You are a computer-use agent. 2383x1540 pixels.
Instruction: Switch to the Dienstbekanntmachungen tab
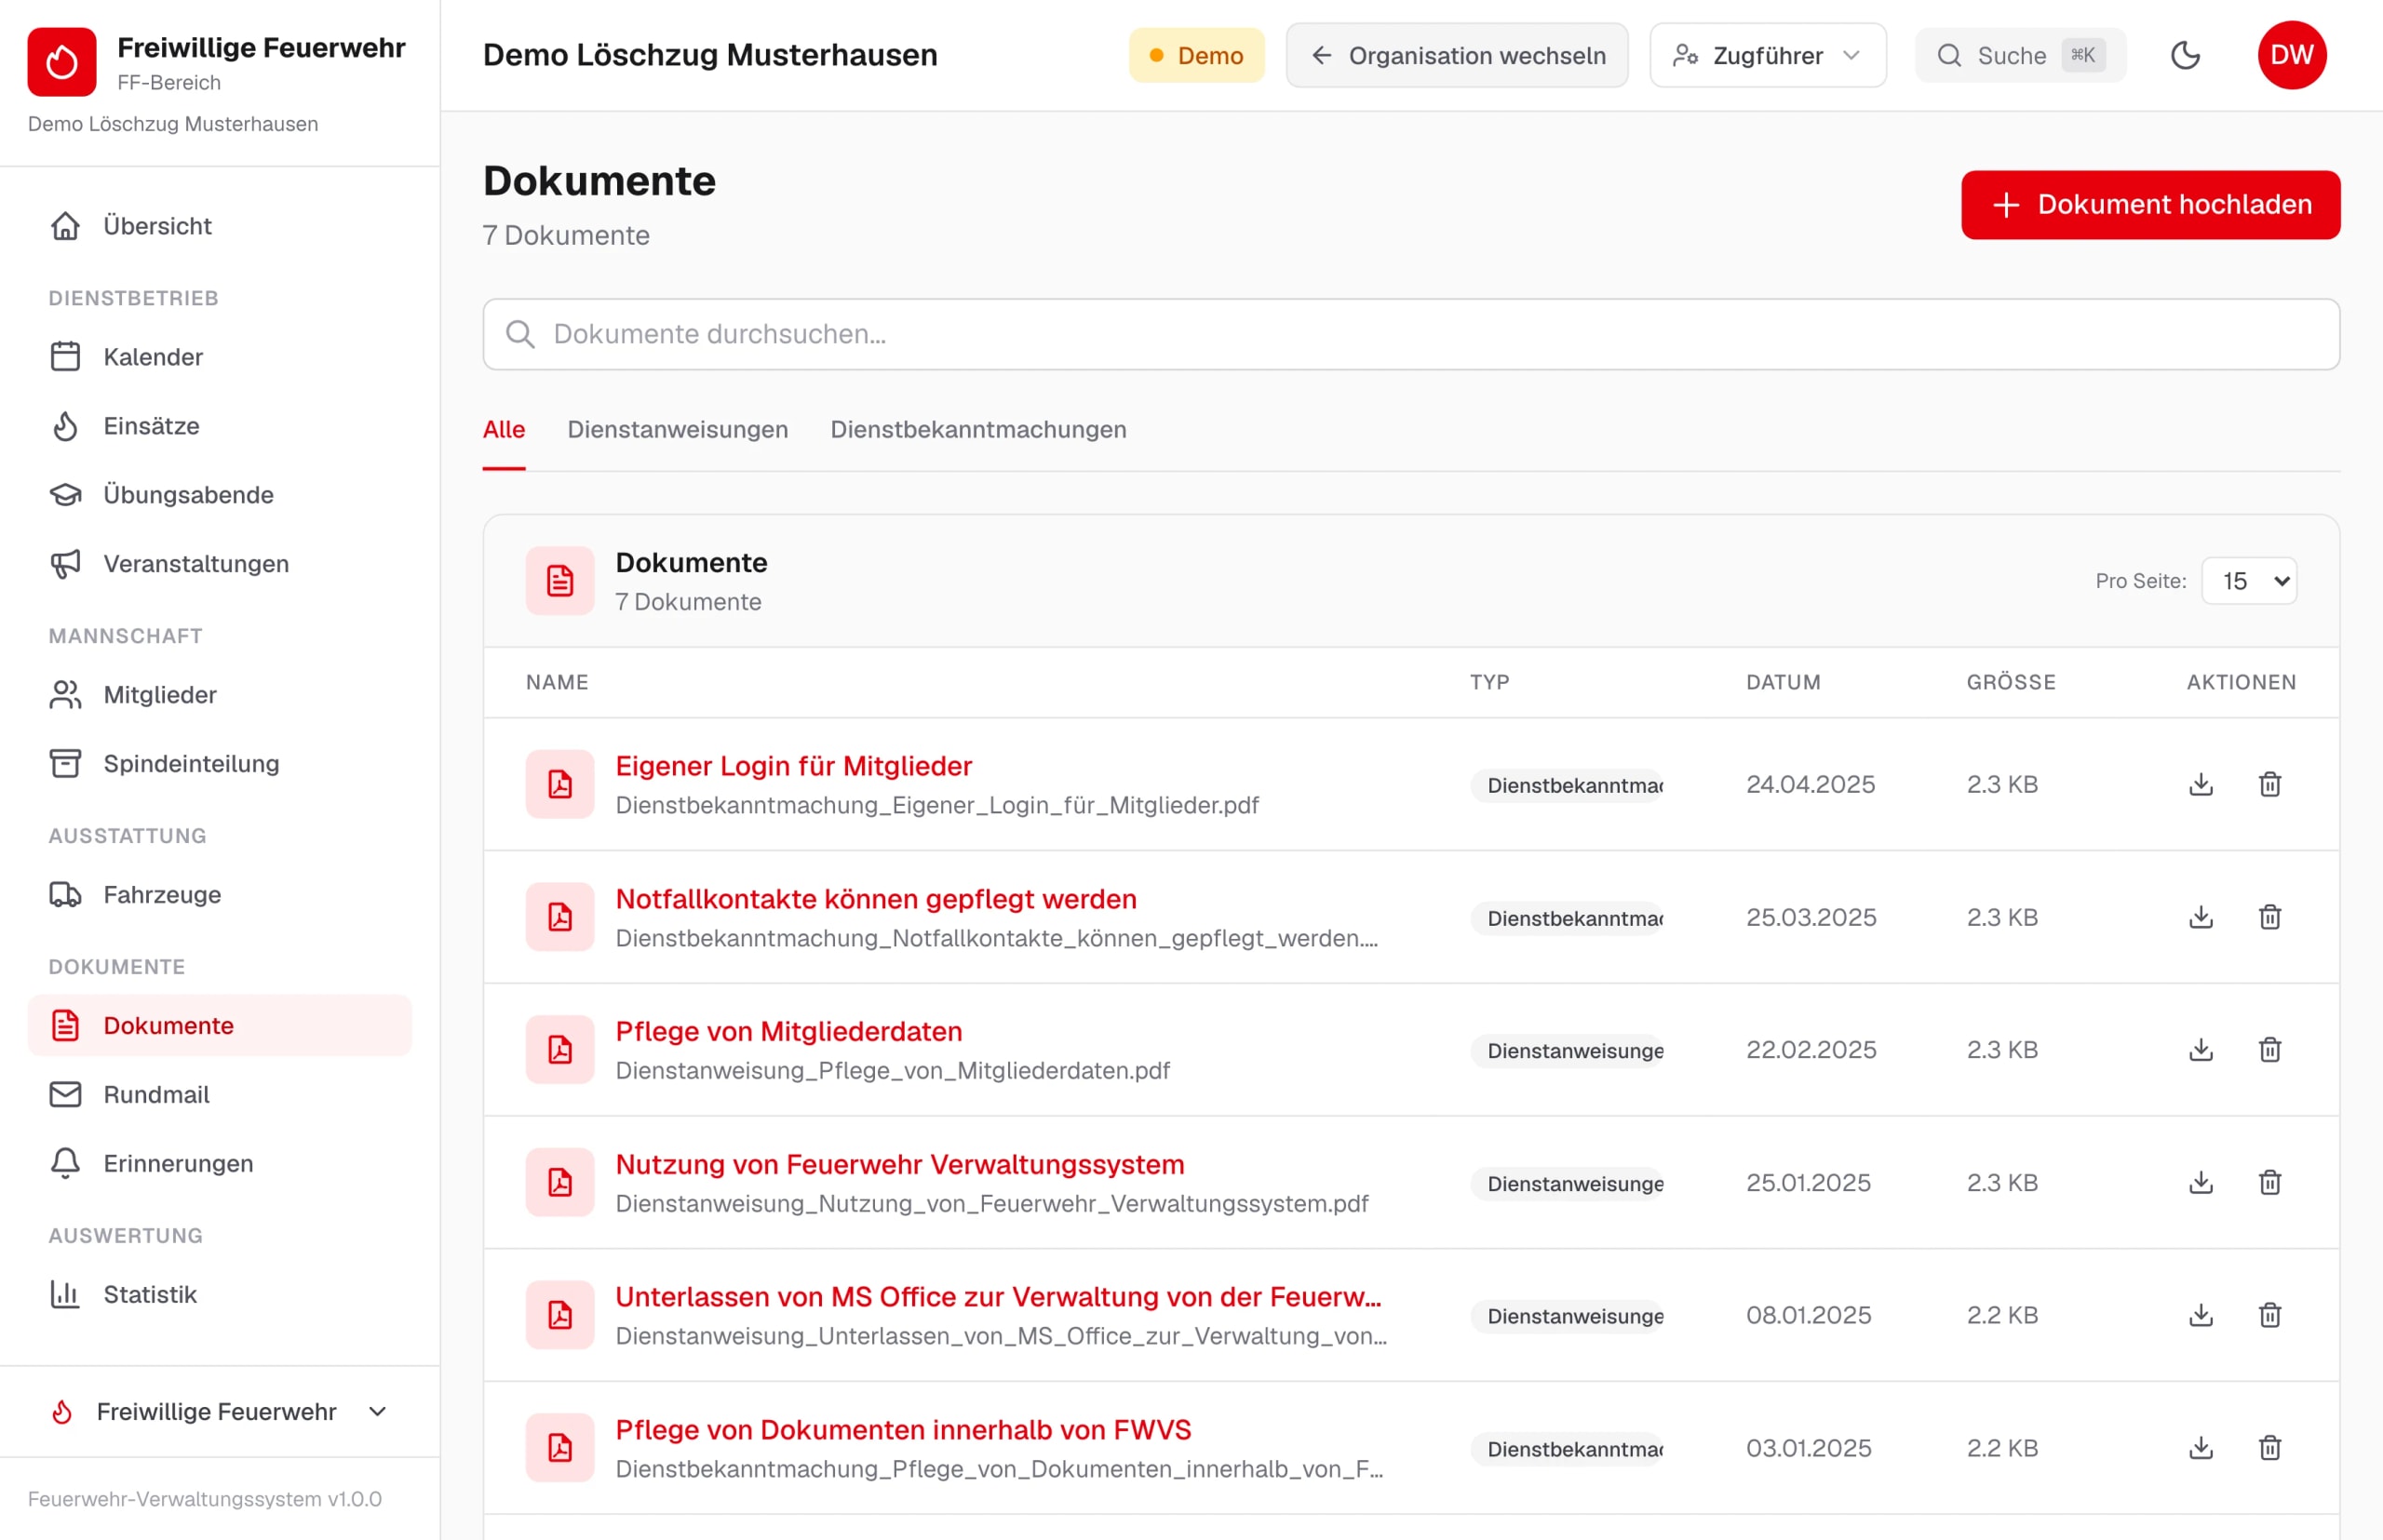tap(978, 430)
